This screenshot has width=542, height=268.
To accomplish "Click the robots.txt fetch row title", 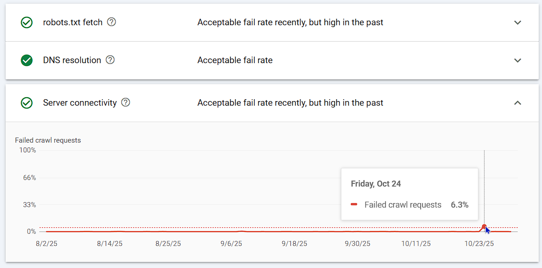I will pyautogui.click(x=72, y=22).
